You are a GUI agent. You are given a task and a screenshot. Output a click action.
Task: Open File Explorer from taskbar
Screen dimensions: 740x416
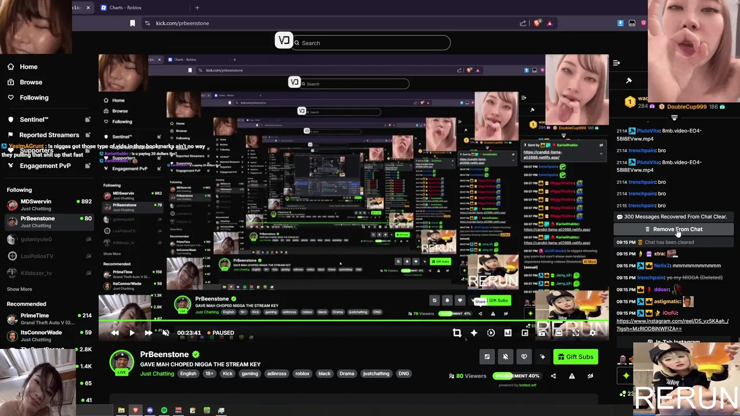121,410
